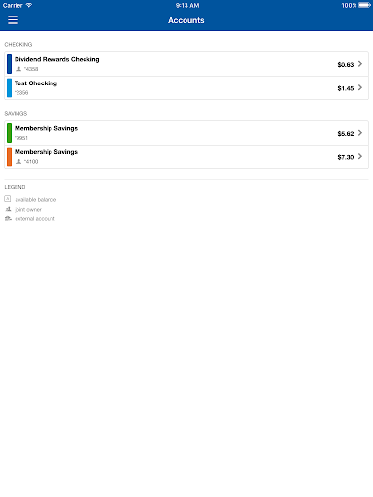The image size is (373, 497).
Task: Open the $5.62 Membership Savings chevron
Action: pyautogui.click(x=360, y=133)
